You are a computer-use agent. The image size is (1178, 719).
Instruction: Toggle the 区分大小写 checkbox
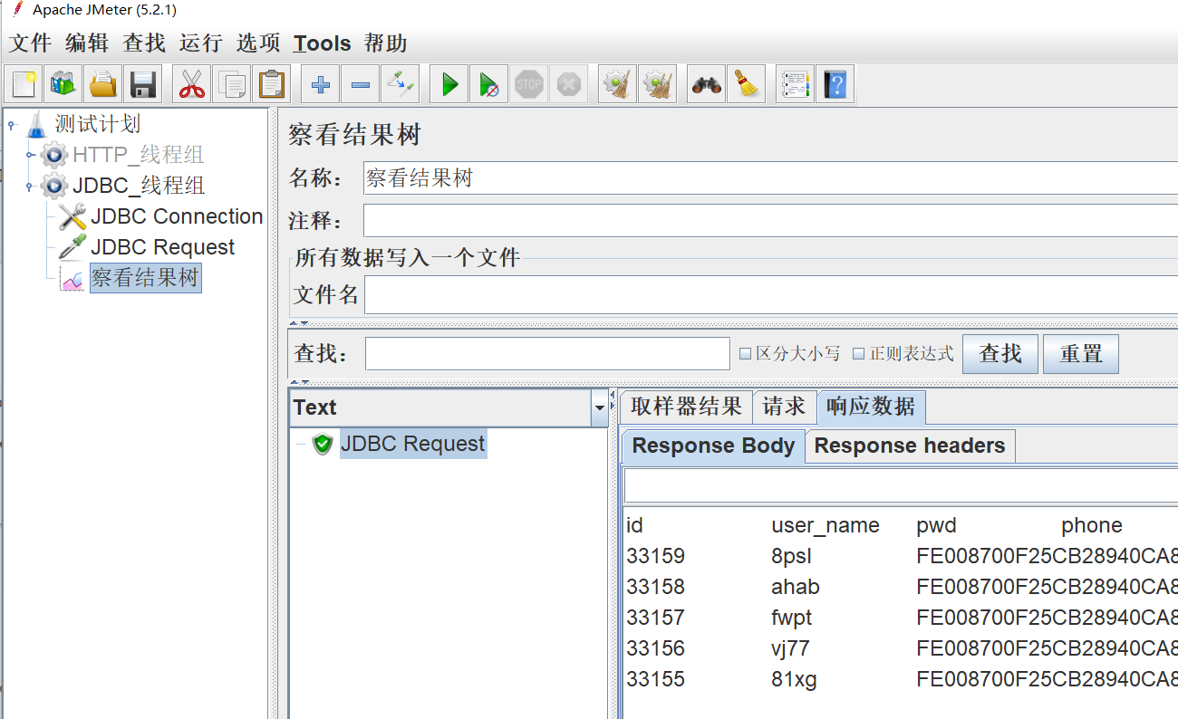(745, 354)
